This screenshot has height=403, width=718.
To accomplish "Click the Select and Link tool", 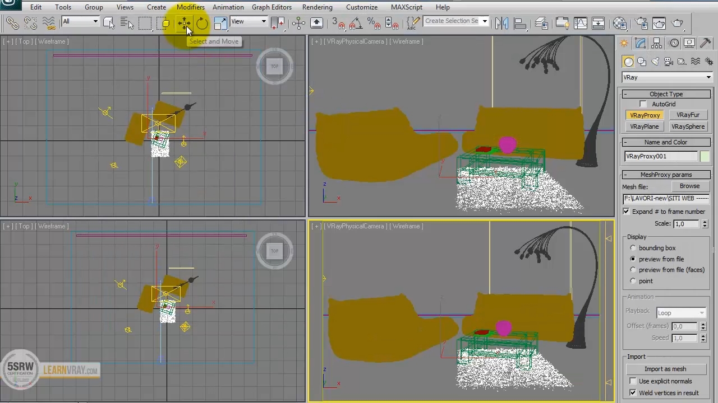I will pos(12,23).
